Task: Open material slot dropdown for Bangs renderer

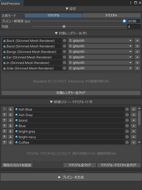Action: pyautogui.click(x=101, y=52)
